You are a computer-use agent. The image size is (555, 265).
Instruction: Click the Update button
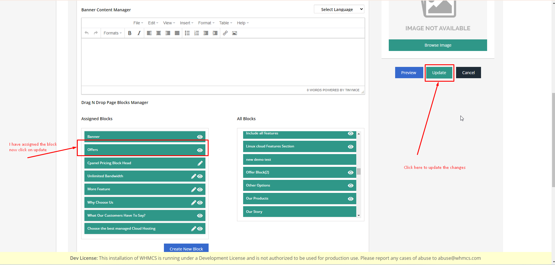(439, 73)
